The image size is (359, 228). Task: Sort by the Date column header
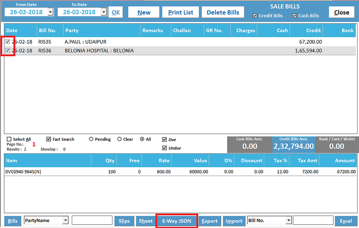21,30
